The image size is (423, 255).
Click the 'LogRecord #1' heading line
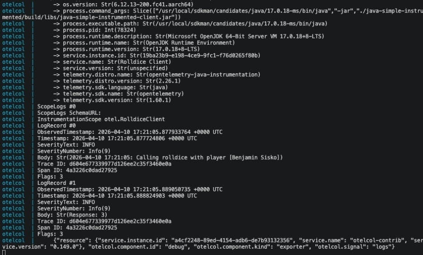point(56,183)
